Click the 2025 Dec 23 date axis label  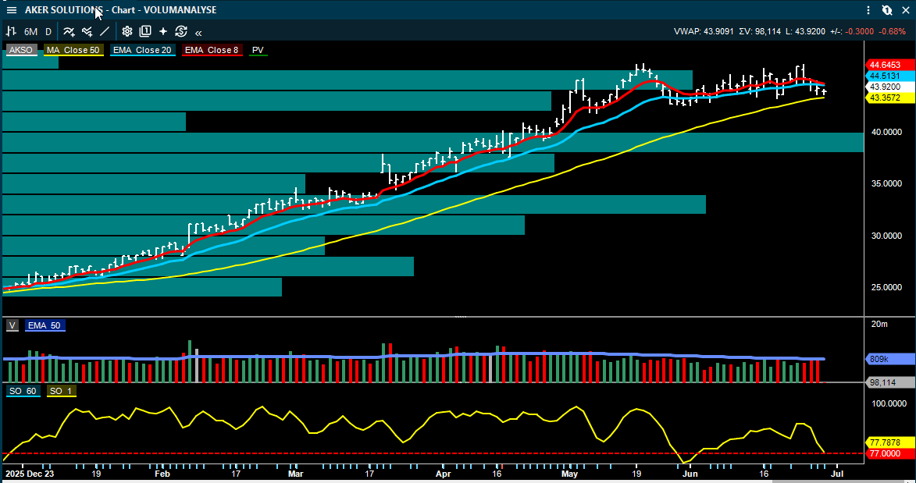tap(29, 474)
